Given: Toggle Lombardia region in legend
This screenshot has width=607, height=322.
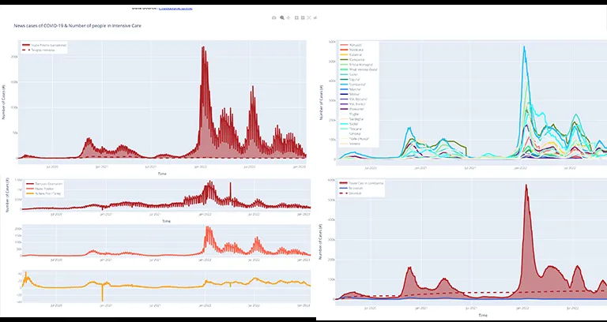Looking at the screenshot, I should (353, 84).
